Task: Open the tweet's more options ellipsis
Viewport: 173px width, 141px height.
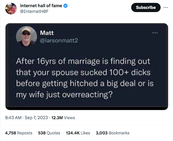Action: 165,7
